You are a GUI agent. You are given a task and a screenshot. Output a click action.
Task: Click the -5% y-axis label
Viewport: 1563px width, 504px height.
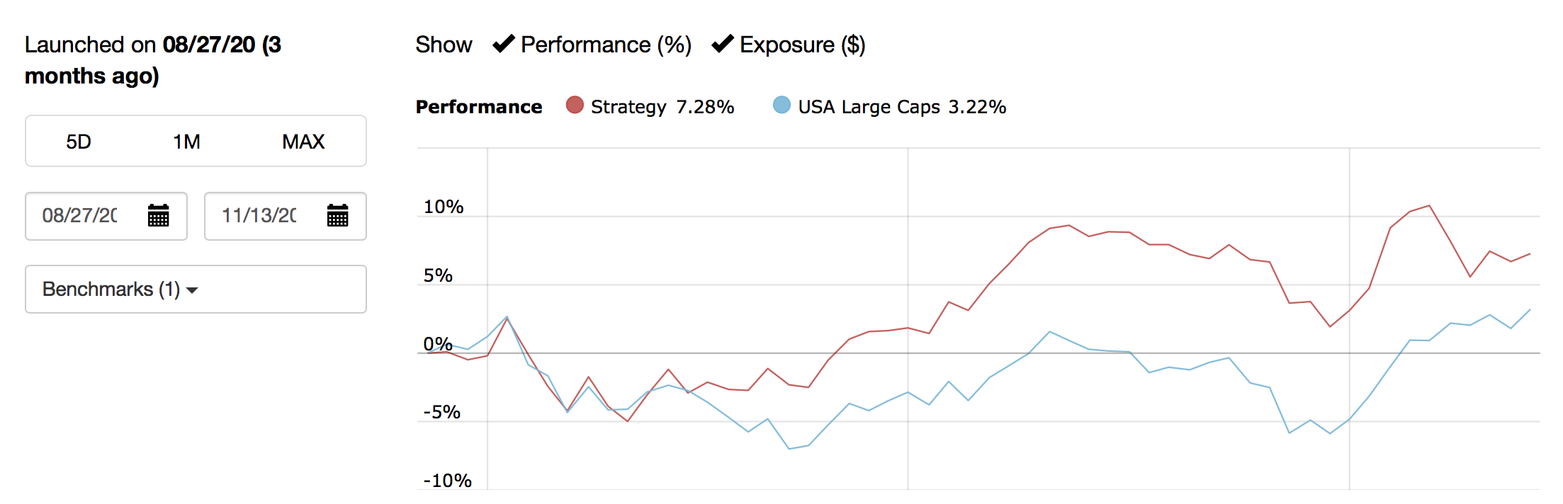coord(441,412)
